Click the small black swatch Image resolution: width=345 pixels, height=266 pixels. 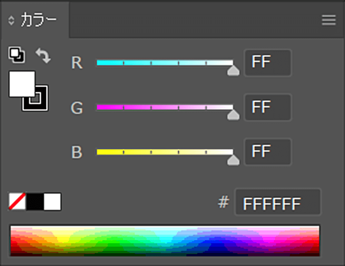point(35,202)
